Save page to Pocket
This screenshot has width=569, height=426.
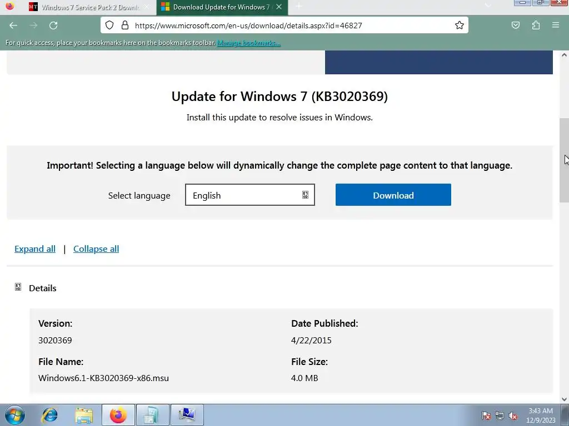click(515, 25)
